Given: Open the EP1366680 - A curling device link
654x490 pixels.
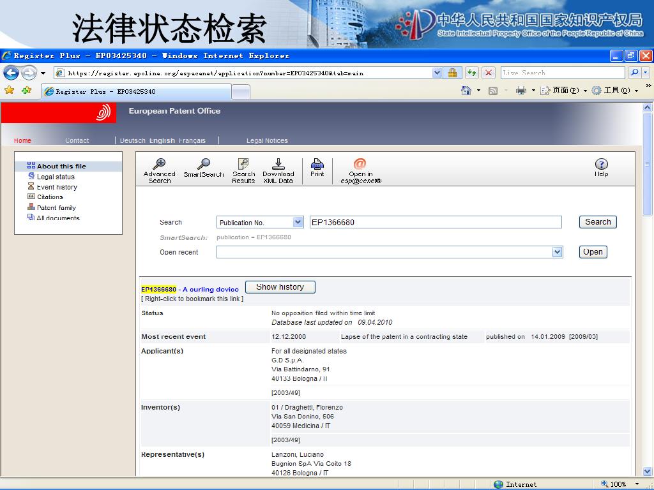Looking at the screenshot, I should click(190, 289).
